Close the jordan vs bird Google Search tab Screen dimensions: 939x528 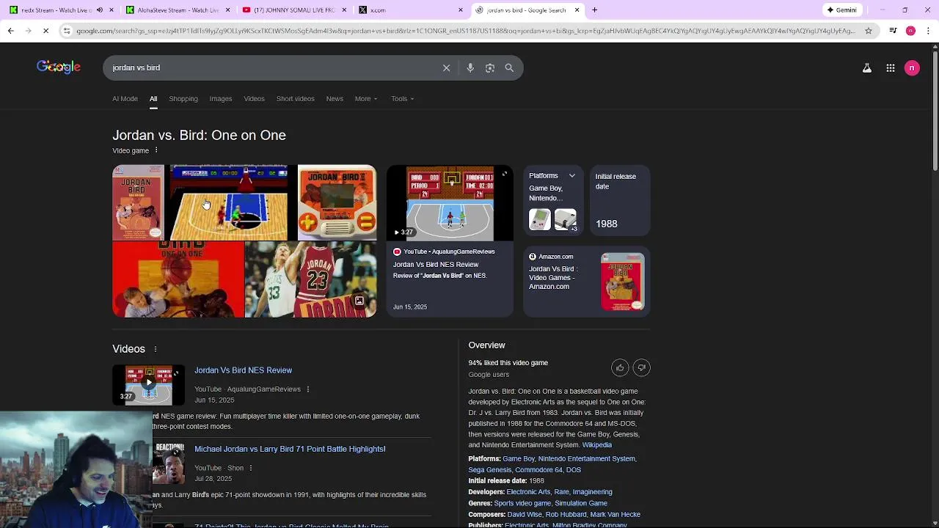[x=577, y=10]
